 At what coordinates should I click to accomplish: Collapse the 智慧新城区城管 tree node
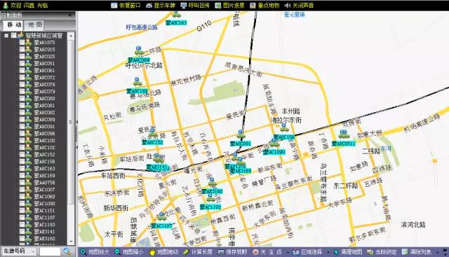[6, 36]
